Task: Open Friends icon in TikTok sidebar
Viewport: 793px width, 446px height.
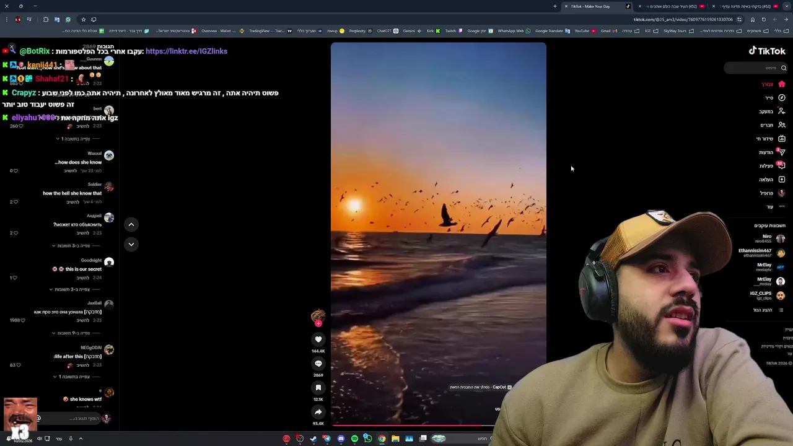Action: pyautogui.click(x=782, y=125)
